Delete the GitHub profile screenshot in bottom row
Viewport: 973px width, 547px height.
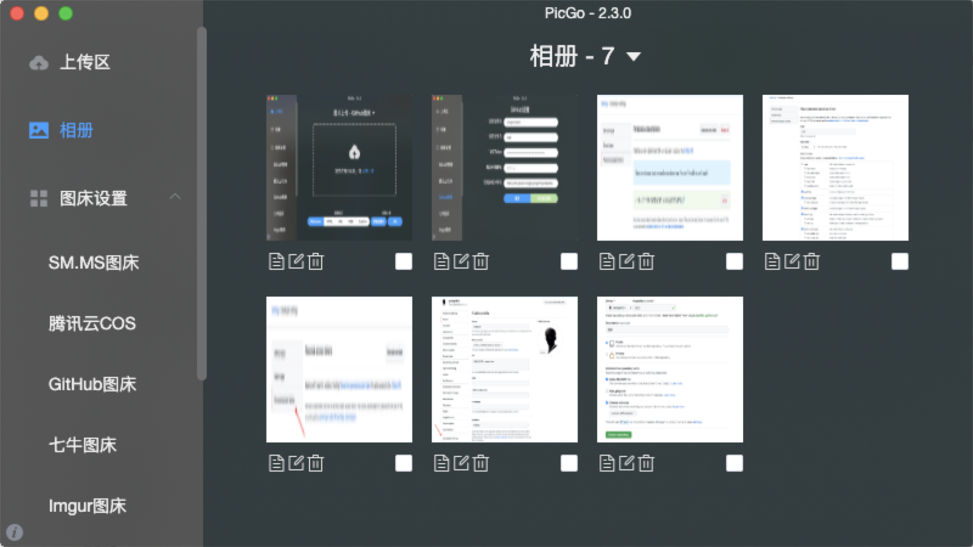pos(481,463)
